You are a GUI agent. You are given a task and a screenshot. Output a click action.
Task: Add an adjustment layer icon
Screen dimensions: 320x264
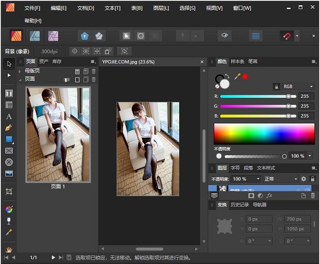[260, 196]
